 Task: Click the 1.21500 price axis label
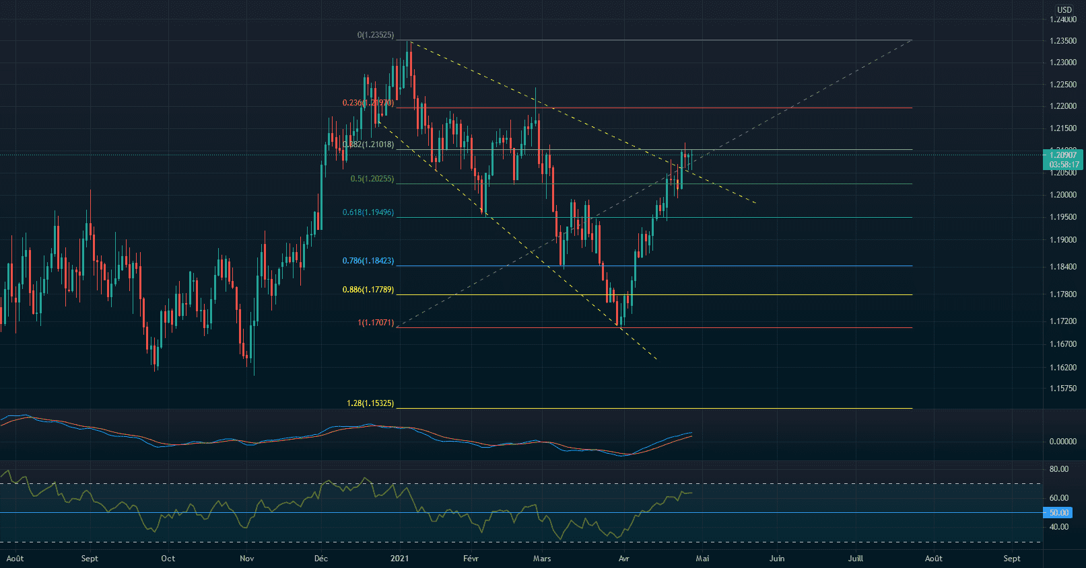pyautogui.click(x=1063, y=128)
